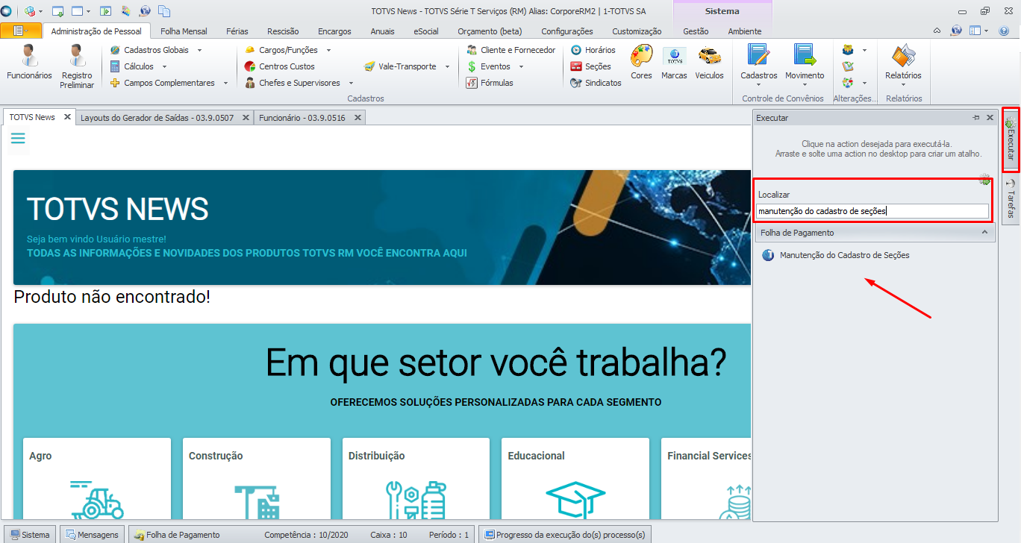This screenshot has height=543, width=1021.
Task: Click the checklist icon in Alterações group
Action: [847, 66]
